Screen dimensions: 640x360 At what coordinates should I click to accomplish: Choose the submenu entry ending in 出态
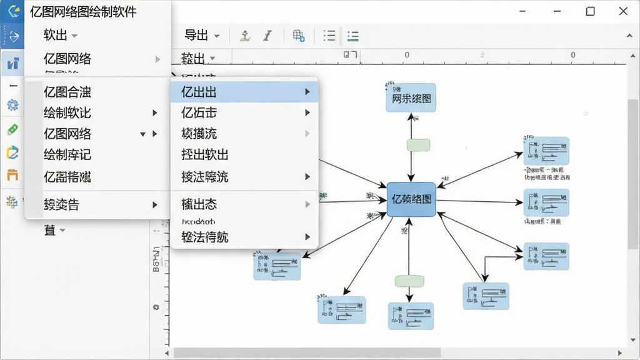[245, 204]
